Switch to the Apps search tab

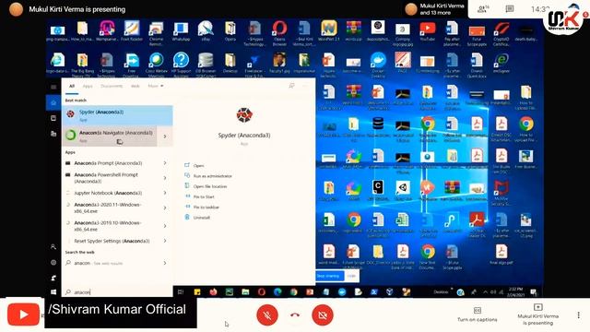tap(88, 86)
